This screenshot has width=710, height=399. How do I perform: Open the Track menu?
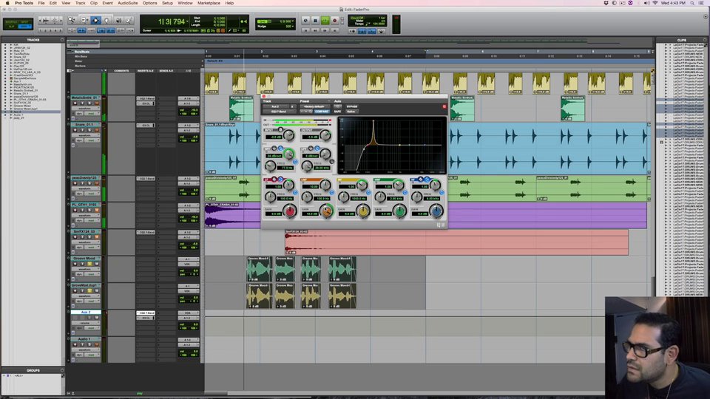pyautogui.click(x=80, y=3)
